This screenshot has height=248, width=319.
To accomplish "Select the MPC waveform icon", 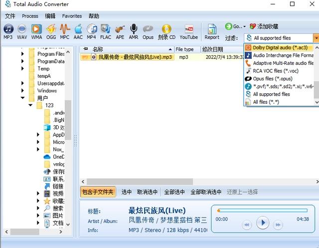I will (65, 31).
